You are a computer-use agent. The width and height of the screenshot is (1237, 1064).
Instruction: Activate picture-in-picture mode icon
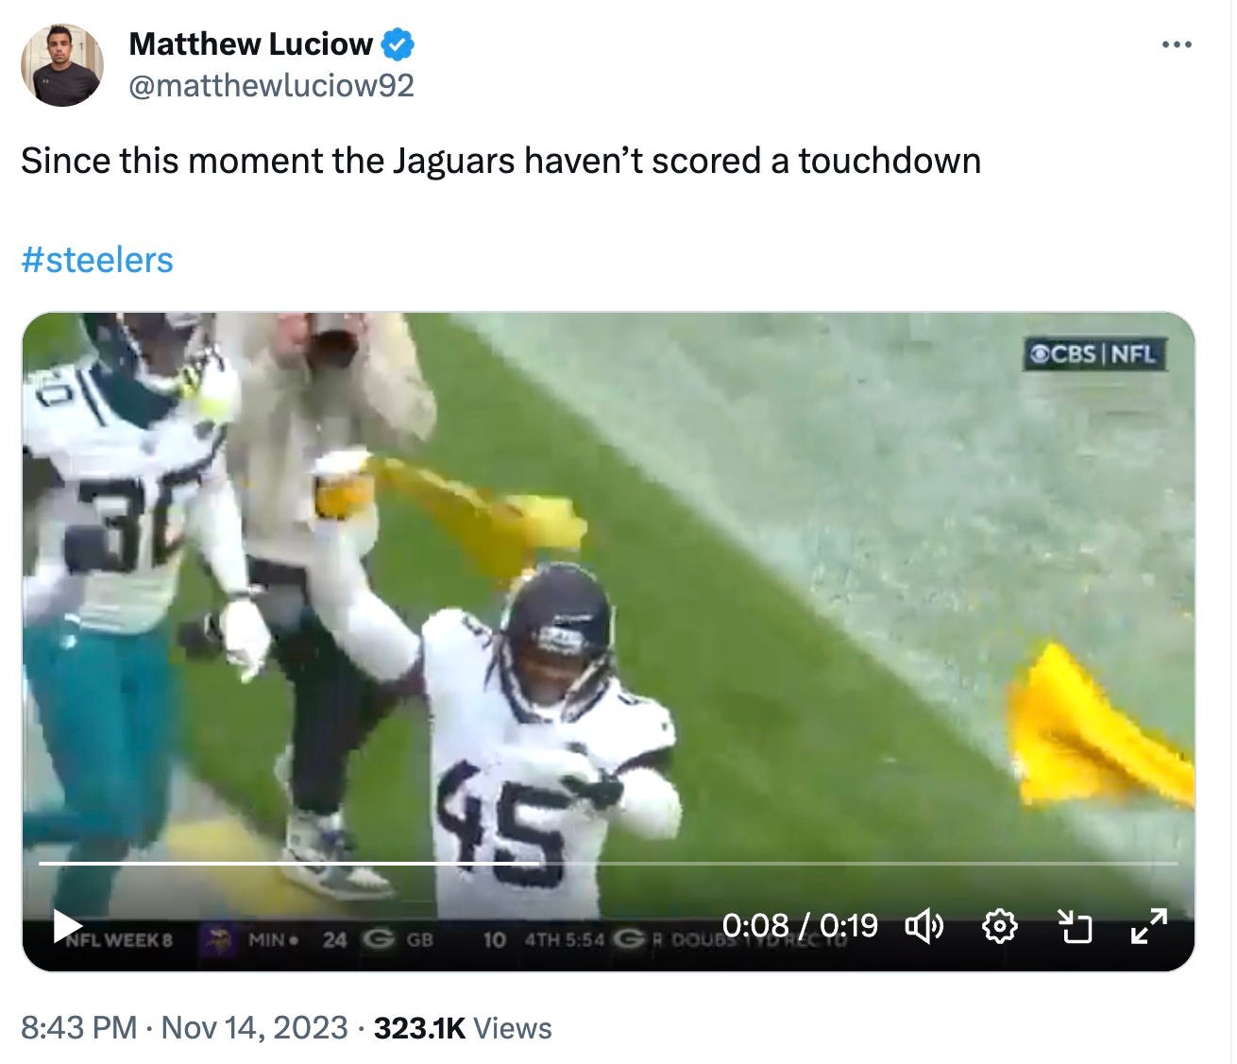tap(1074, 927)
